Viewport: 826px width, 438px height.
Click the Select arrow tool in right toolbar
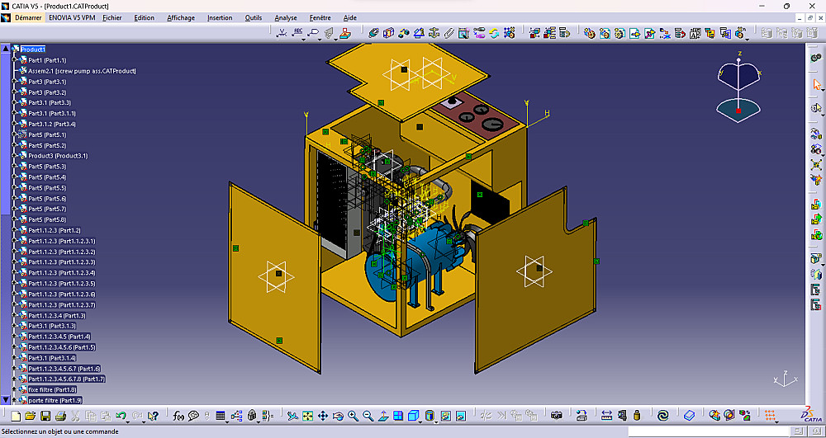click(817, 84)
